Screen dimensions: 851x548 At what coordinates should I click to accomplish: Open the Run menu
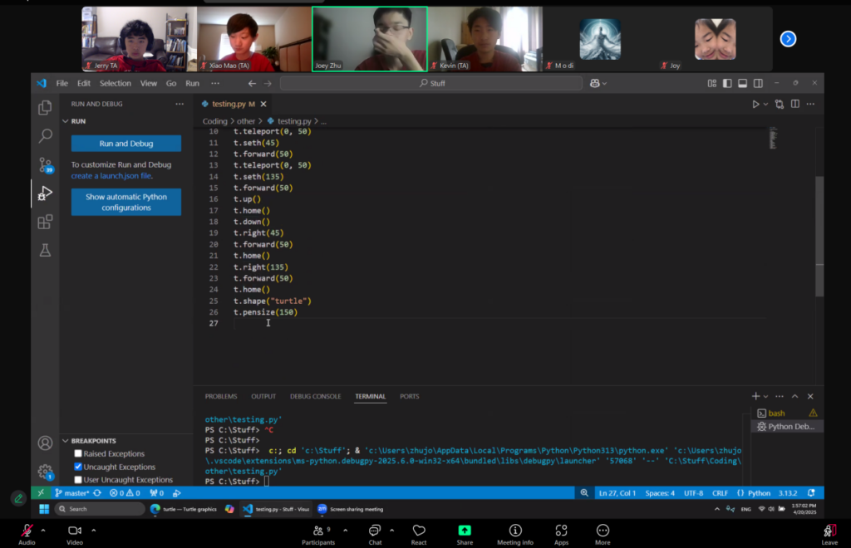[x=192, y=83]
